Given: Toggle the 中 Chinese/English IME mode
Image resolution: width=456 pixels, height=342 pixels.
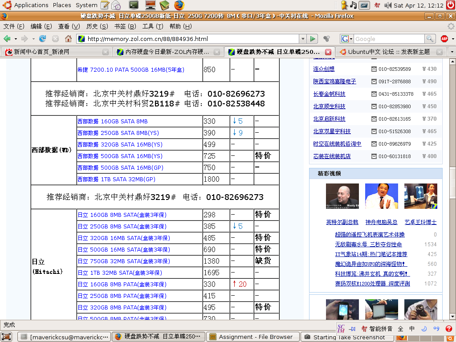Looking at the screenshot, I should click(x=412, y=329).
